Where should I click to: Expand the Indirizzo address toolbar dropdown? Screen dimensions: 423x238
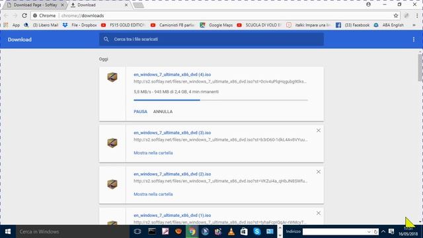pos(369,231)
